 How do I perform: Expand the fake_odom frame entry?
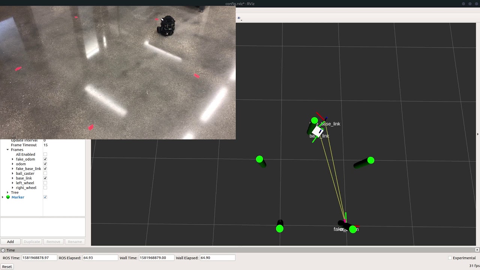coord(12,159)
